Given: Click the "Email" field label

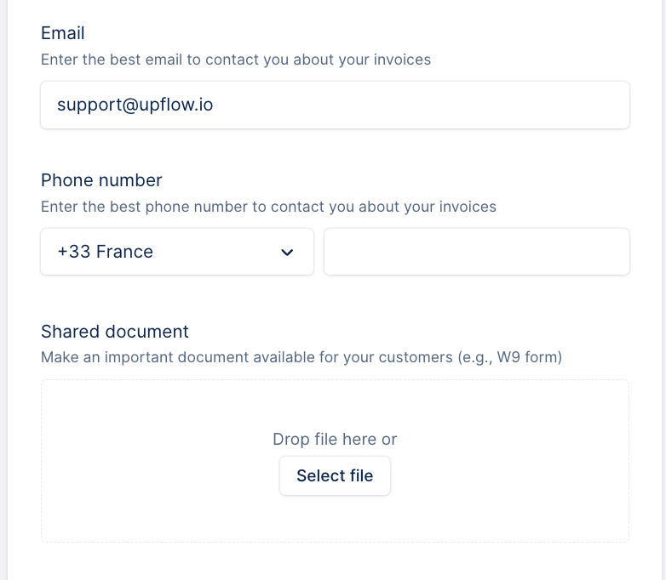Looking at the screenshot, I should [x=63, y=33].
